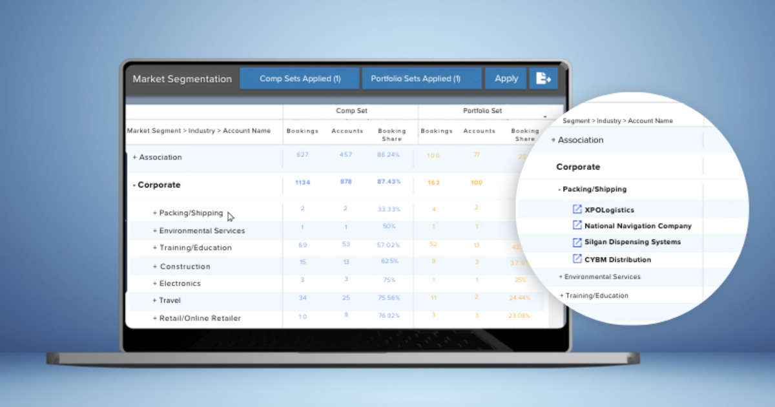The width and height of the screenshot is (775, 407).
Task: Collapse the Corporate market segment row
Action: click(134, 185)
